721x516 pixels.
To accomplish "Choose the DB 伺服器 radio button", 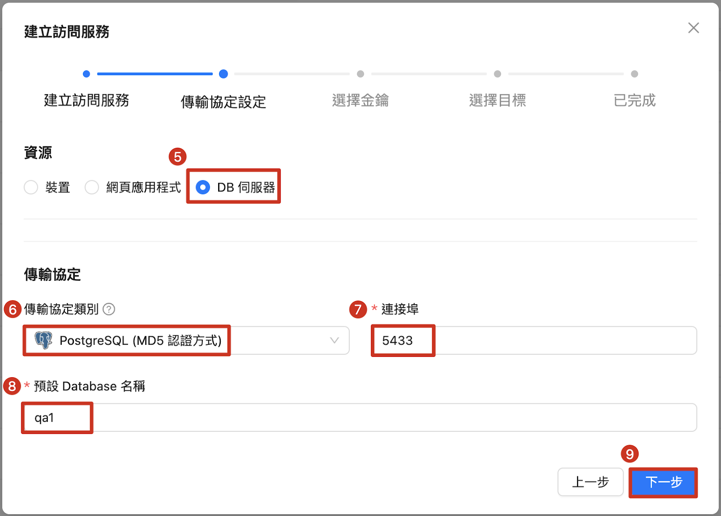I will 203,187.
